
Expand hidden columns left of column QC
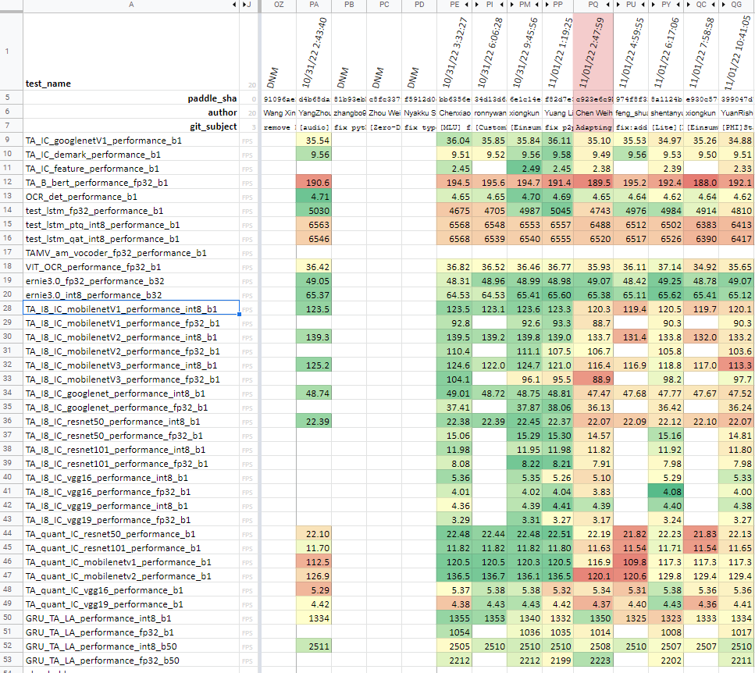tap(689, 5)
